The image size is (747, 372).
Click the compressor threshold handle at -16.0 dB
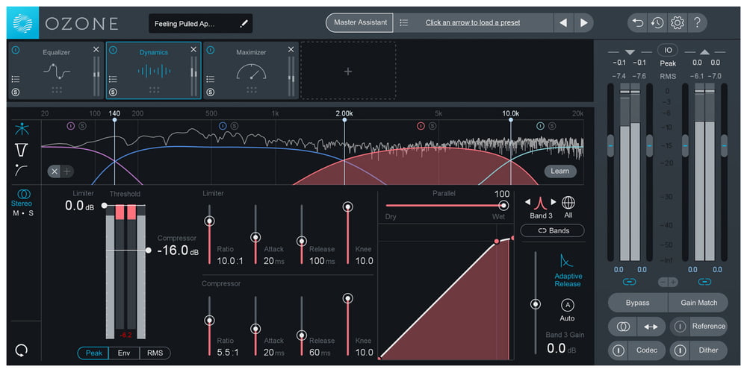pyautogui.click(x=149, y=250)
